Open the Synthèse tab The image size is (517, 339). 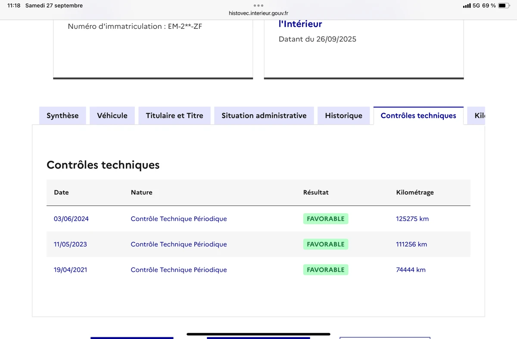click(62, 116)
